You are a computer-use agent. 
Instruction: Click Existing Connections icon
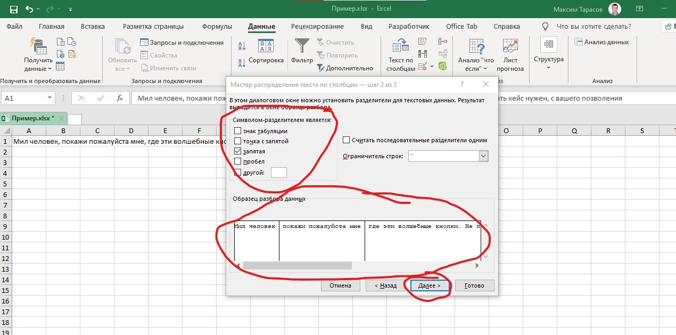(x=72, y=54)
